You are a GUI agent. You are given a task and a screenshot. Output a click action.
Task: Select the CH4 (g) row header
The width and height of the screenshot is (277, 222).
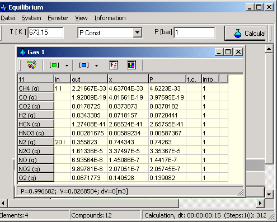36,88
